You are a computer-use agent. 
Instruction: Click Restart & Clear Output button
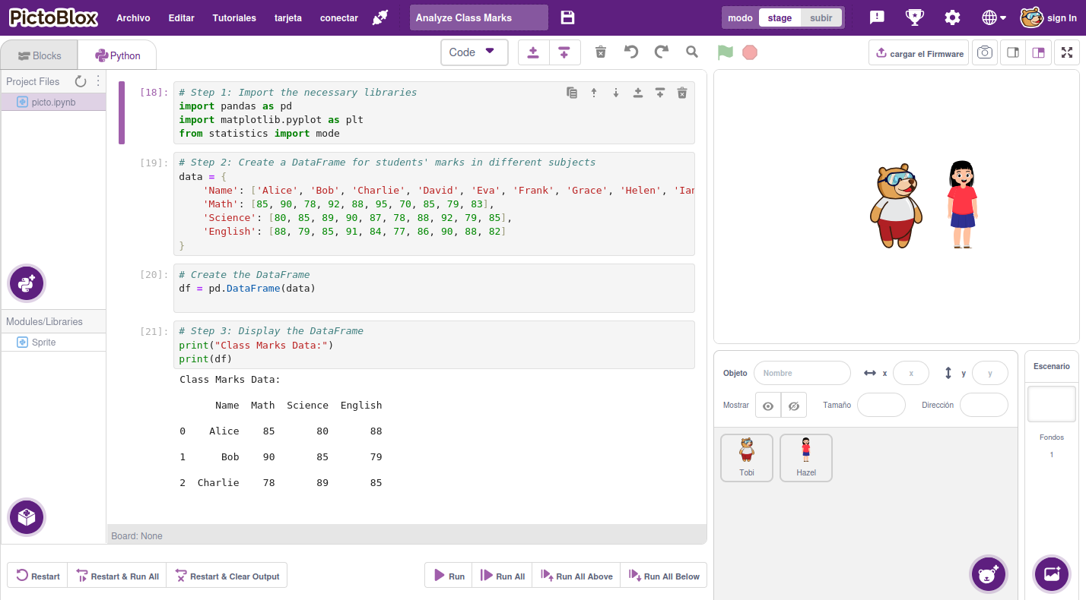(x=227, y=576)
